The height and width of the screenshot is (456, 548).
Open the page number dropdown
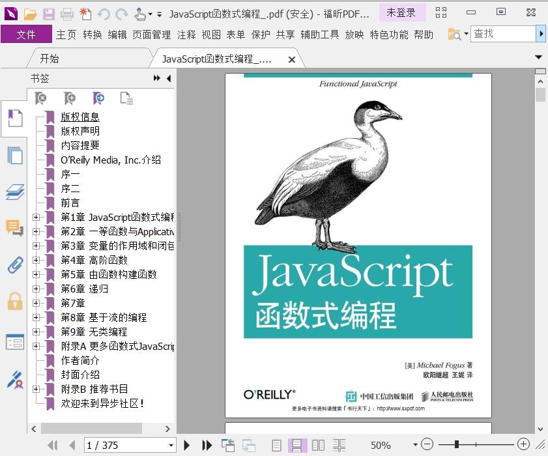point(171,445)
